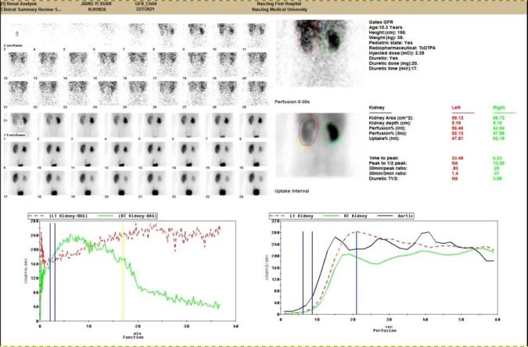528x347 pixels.
Task: Select the Perfusion 0-30s summed kidney image
Action: coord(320,54)
